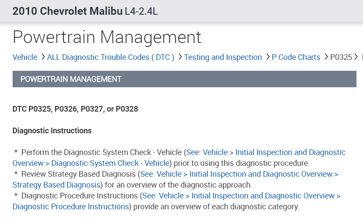Click the gray POWERTRAIN MANAGEMENT section header

click(x=184, y=79)
